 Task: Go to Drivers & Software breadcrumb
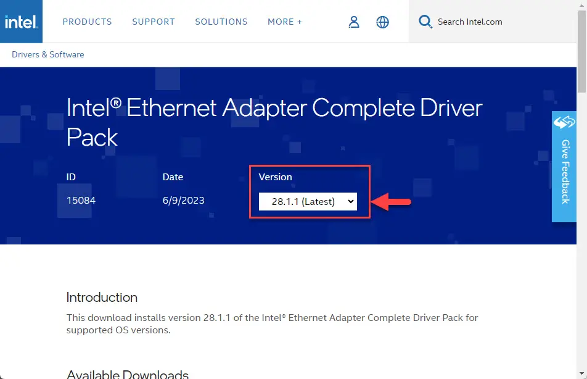coord(48,54)
